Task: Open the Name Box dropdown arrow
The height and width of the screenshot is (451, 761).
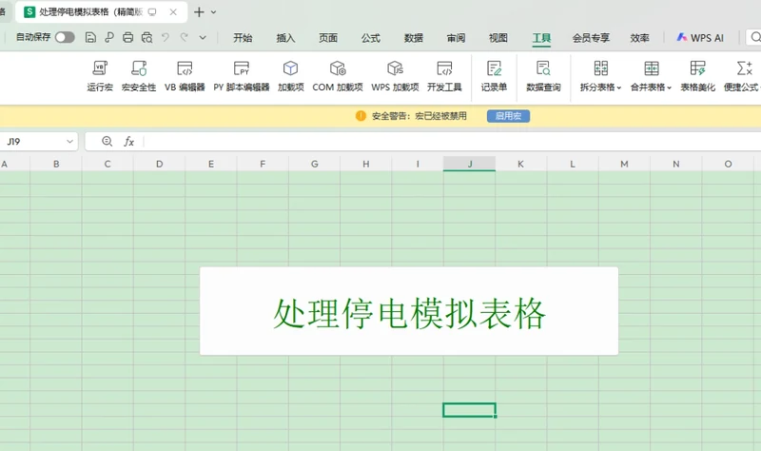Action: (69, 141)
